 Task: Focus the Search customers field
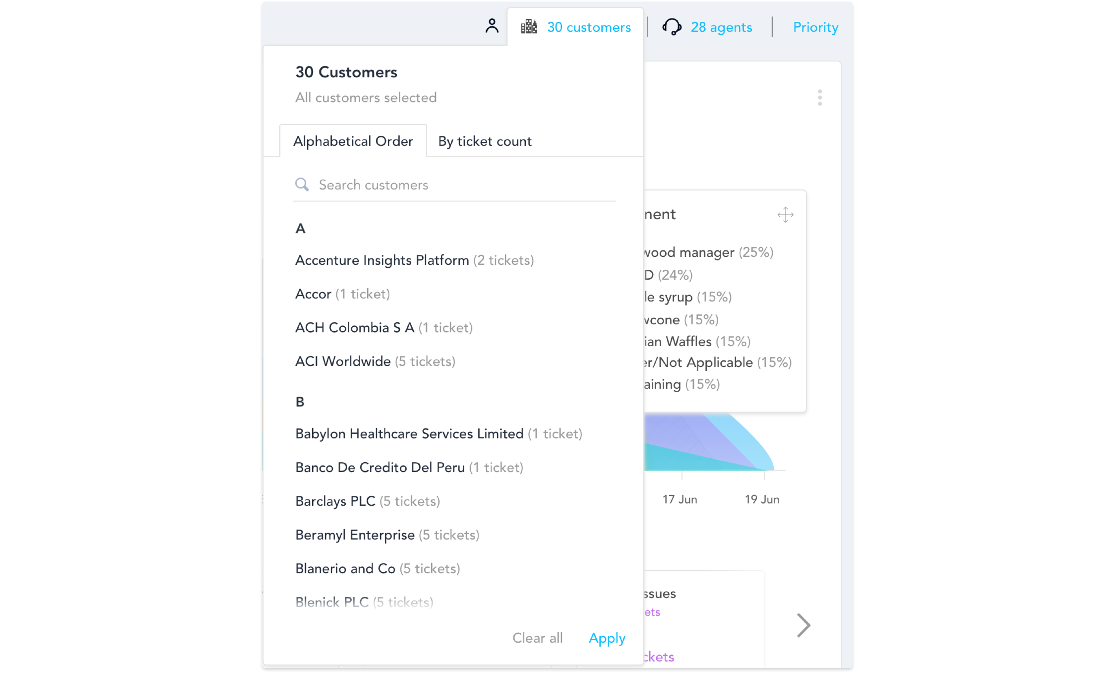click(461, 185)
